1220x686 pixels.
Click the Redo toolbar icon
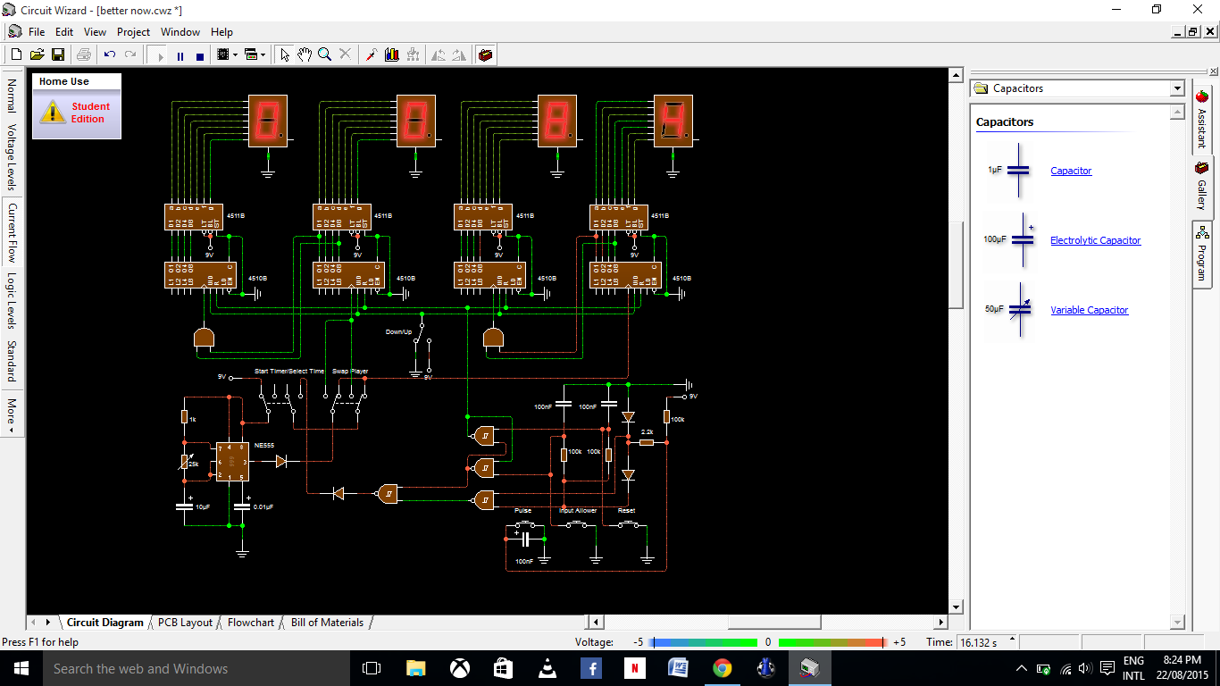click(x=130, y=54)
